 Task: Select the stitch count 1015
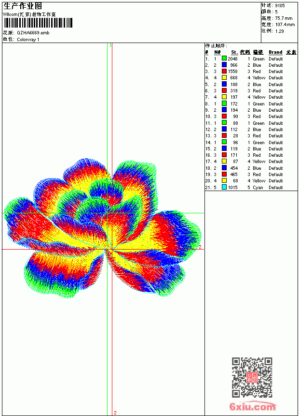233,188
